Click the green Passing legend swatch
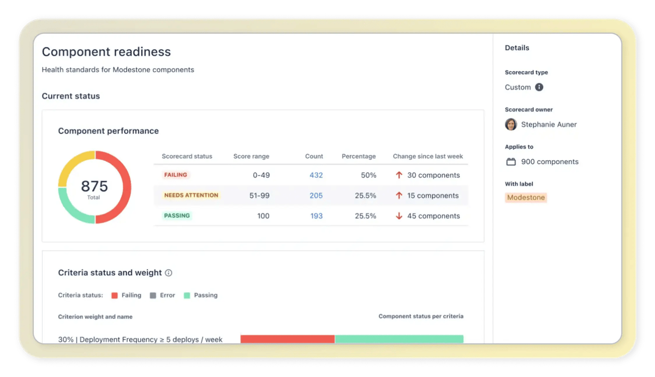This screenshot has height=377, width=655. pos(187,295)
